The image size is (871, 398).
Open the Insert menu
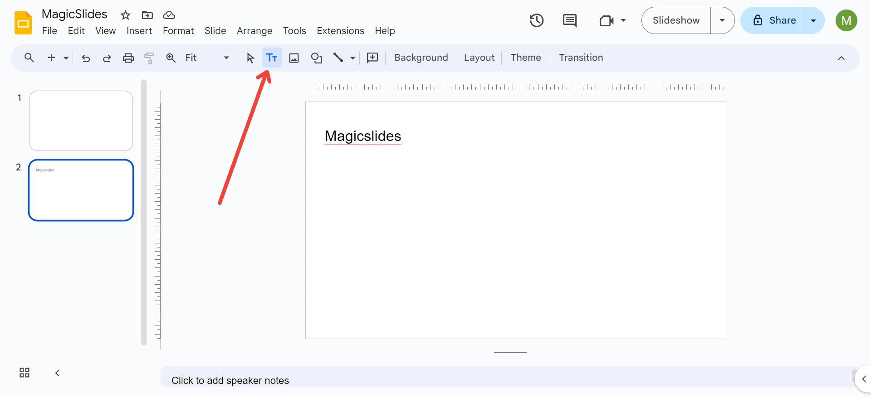pos(139,31)
